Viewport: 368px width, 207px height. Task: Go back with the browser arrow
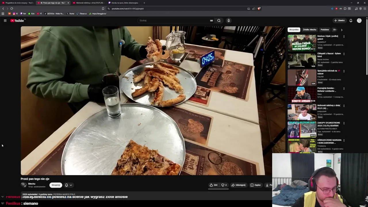coord(3,9)
